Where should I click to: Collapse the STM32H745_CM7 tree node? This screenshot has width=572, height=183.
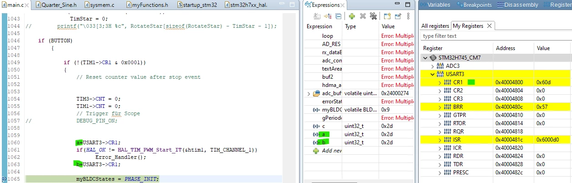pyautogui.click(x=425, y=58)
